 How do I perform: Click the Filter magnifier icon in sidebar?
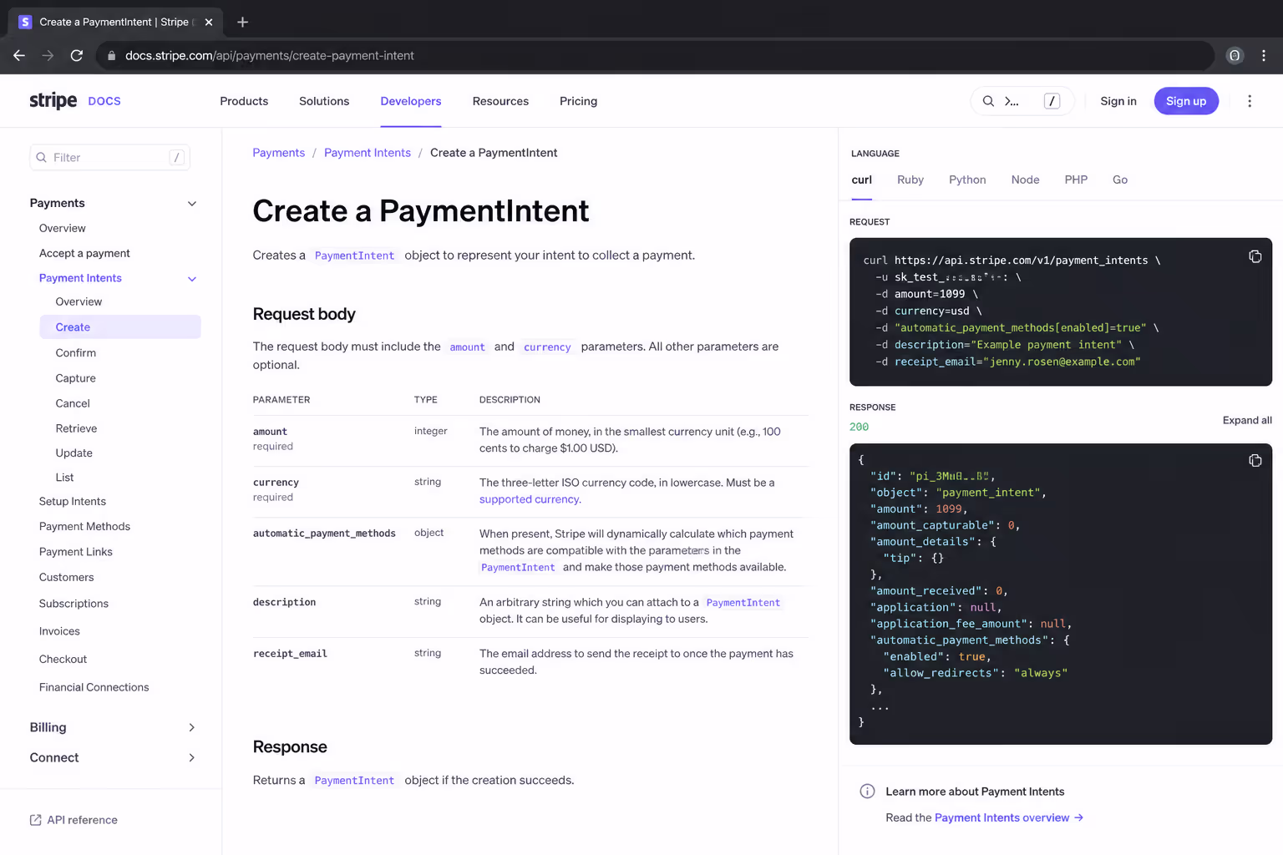click(41, 157)
